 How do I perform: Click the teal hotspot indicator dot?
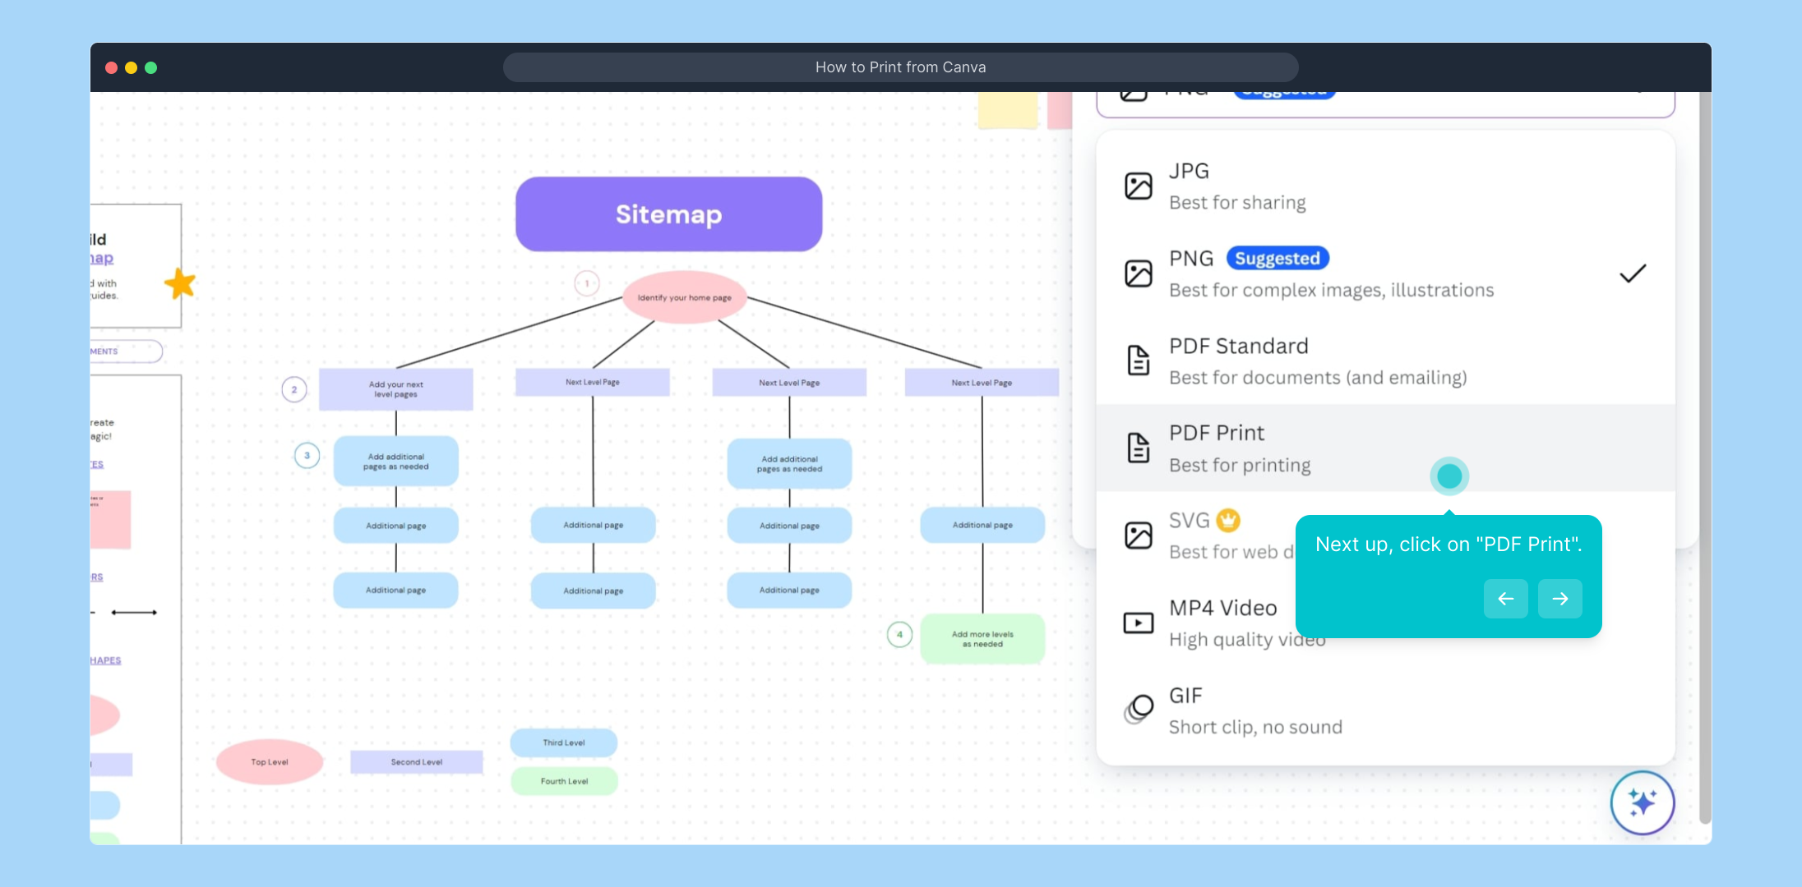[x=1449, y=476]
